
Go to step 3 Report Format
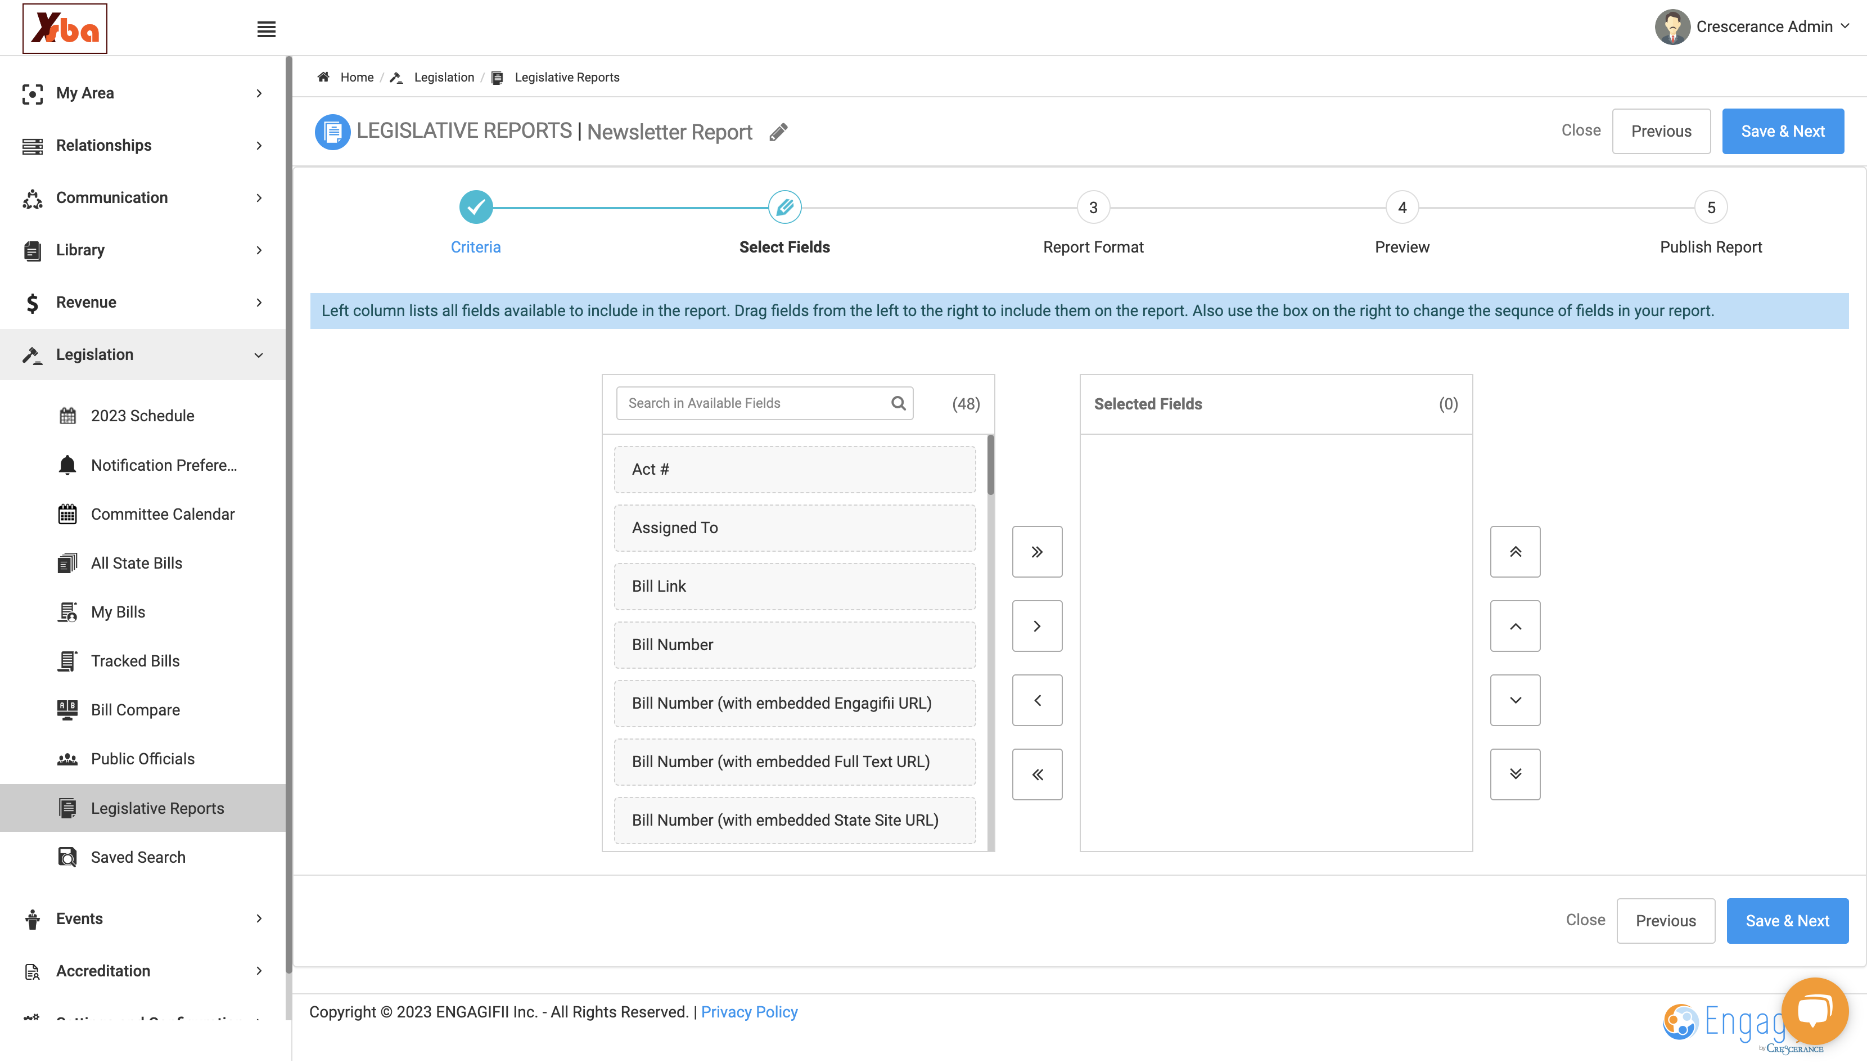(x=1093, y=208)
